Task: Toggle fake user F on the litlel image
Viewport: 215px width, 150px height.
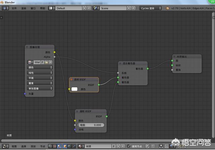Action: tap(43, 62)
